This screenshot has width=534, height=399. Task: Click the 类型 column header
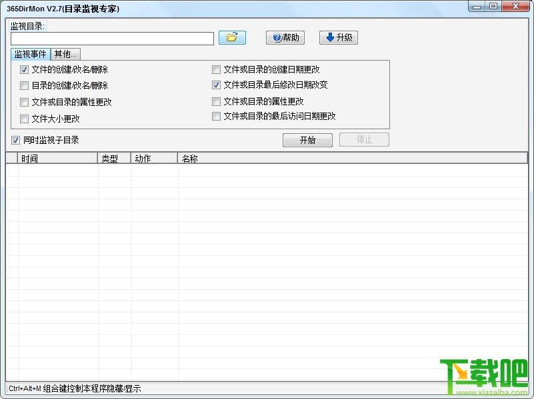pyautogui.click(x=114, y=159)
